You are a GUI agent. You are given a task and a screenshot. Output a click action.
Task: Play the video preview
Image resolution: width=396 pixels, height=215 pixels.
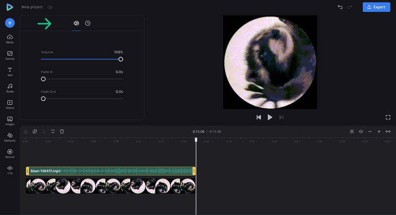click(270, 117)
